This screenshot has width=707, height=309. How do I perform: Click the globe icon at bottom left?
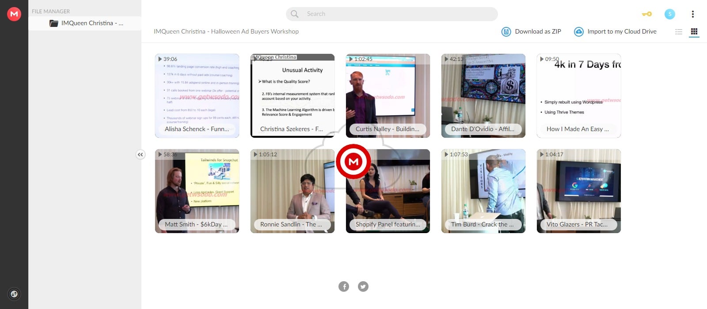pyautogui.click(x=14, y=294)
